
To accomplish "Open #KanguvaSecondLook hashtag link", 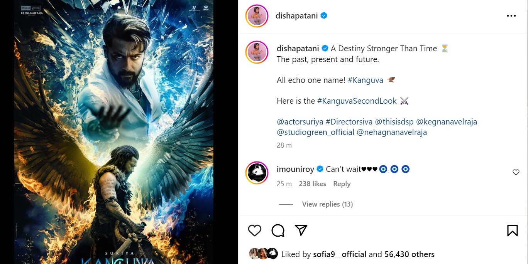I will [x=357, y=101].
